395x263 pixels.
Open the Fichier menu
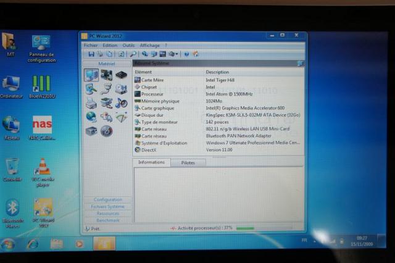coord(91,45)
